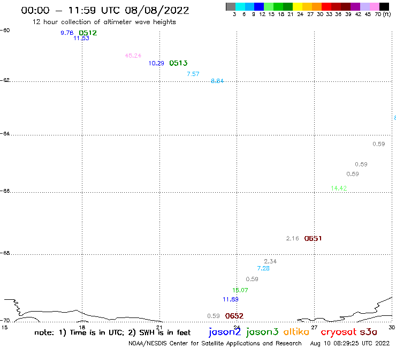The height and width of the screenshot is (348, 396).
Task: Pick the dark blue color scale swatch
Action: pos(259,6)
